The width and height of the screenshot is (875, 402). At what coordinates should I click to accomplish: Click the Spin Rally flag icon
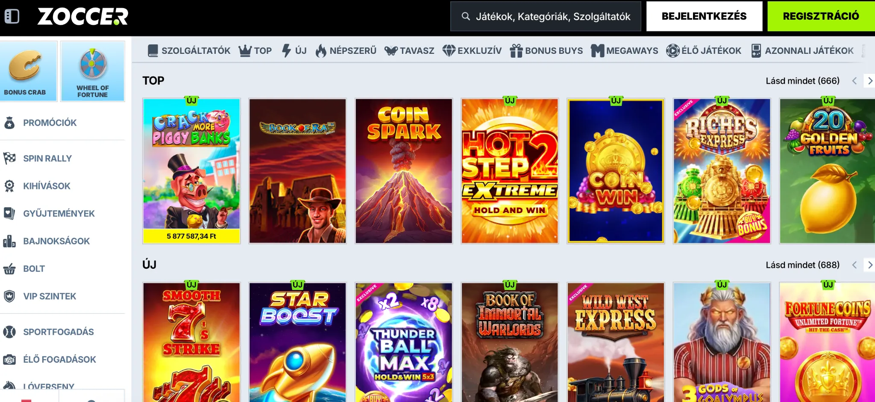tap(9, 158)
